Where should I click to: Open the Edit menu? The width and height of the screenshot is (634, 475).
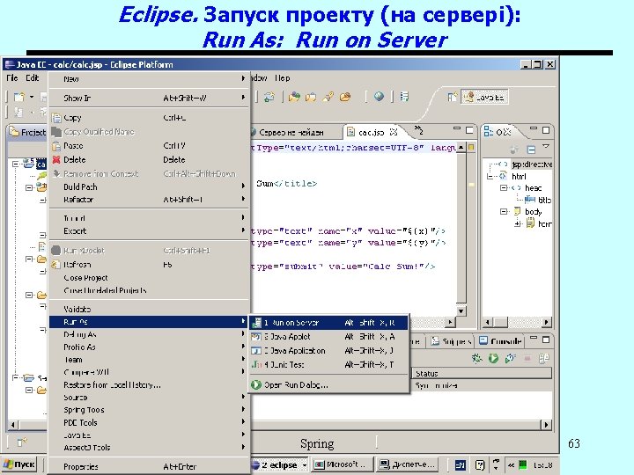[x=33, y=78]
